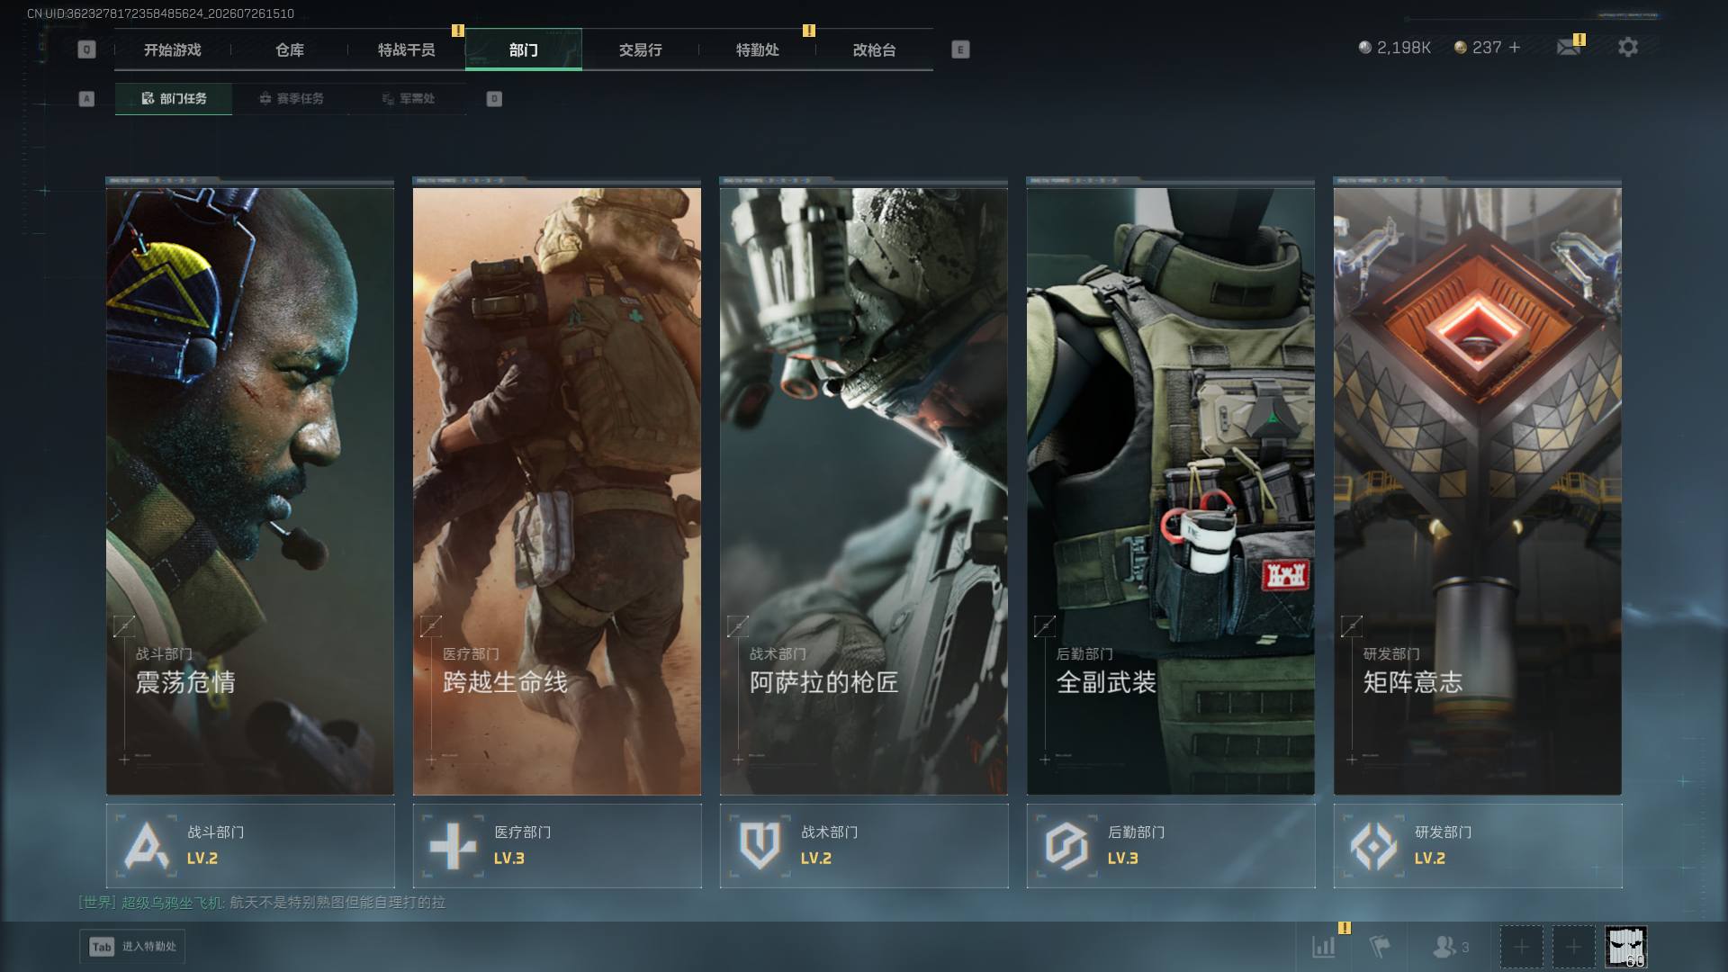Open the 赛季任务 sub-tab
Image resolution: width=1728 pixels, height=972 pixels.
tap(291, 99)
